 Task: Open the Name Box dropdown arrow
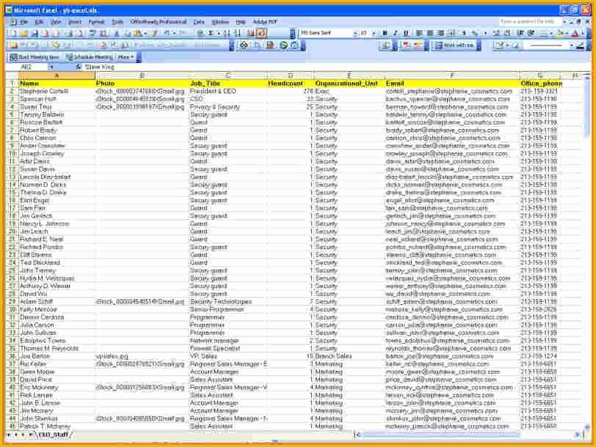51,67
